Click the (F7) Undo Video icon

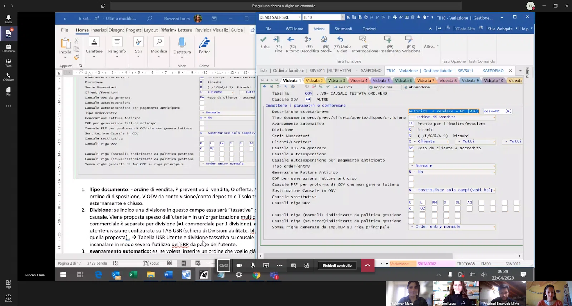click(x=340, y=39)
